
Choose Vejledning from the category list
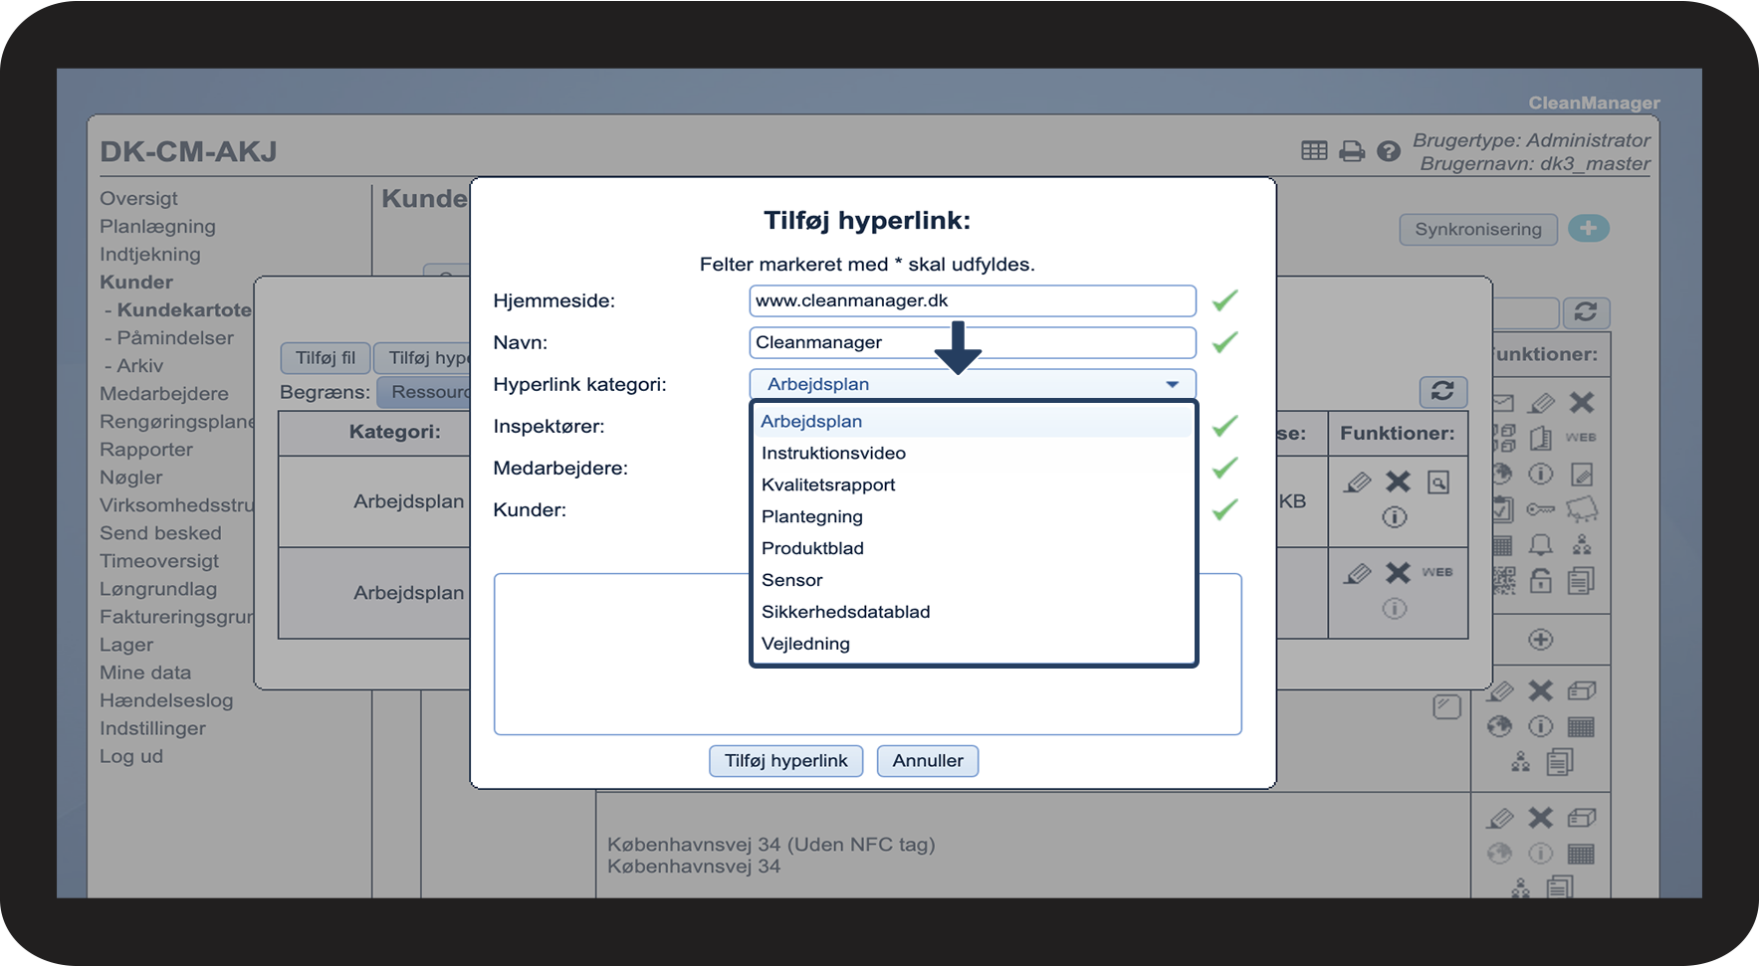coord(973,644)
